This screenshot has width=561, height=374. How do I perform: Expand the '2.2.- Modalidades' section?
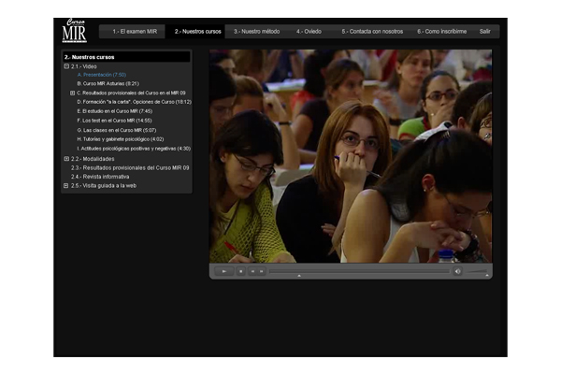[66, 159]
